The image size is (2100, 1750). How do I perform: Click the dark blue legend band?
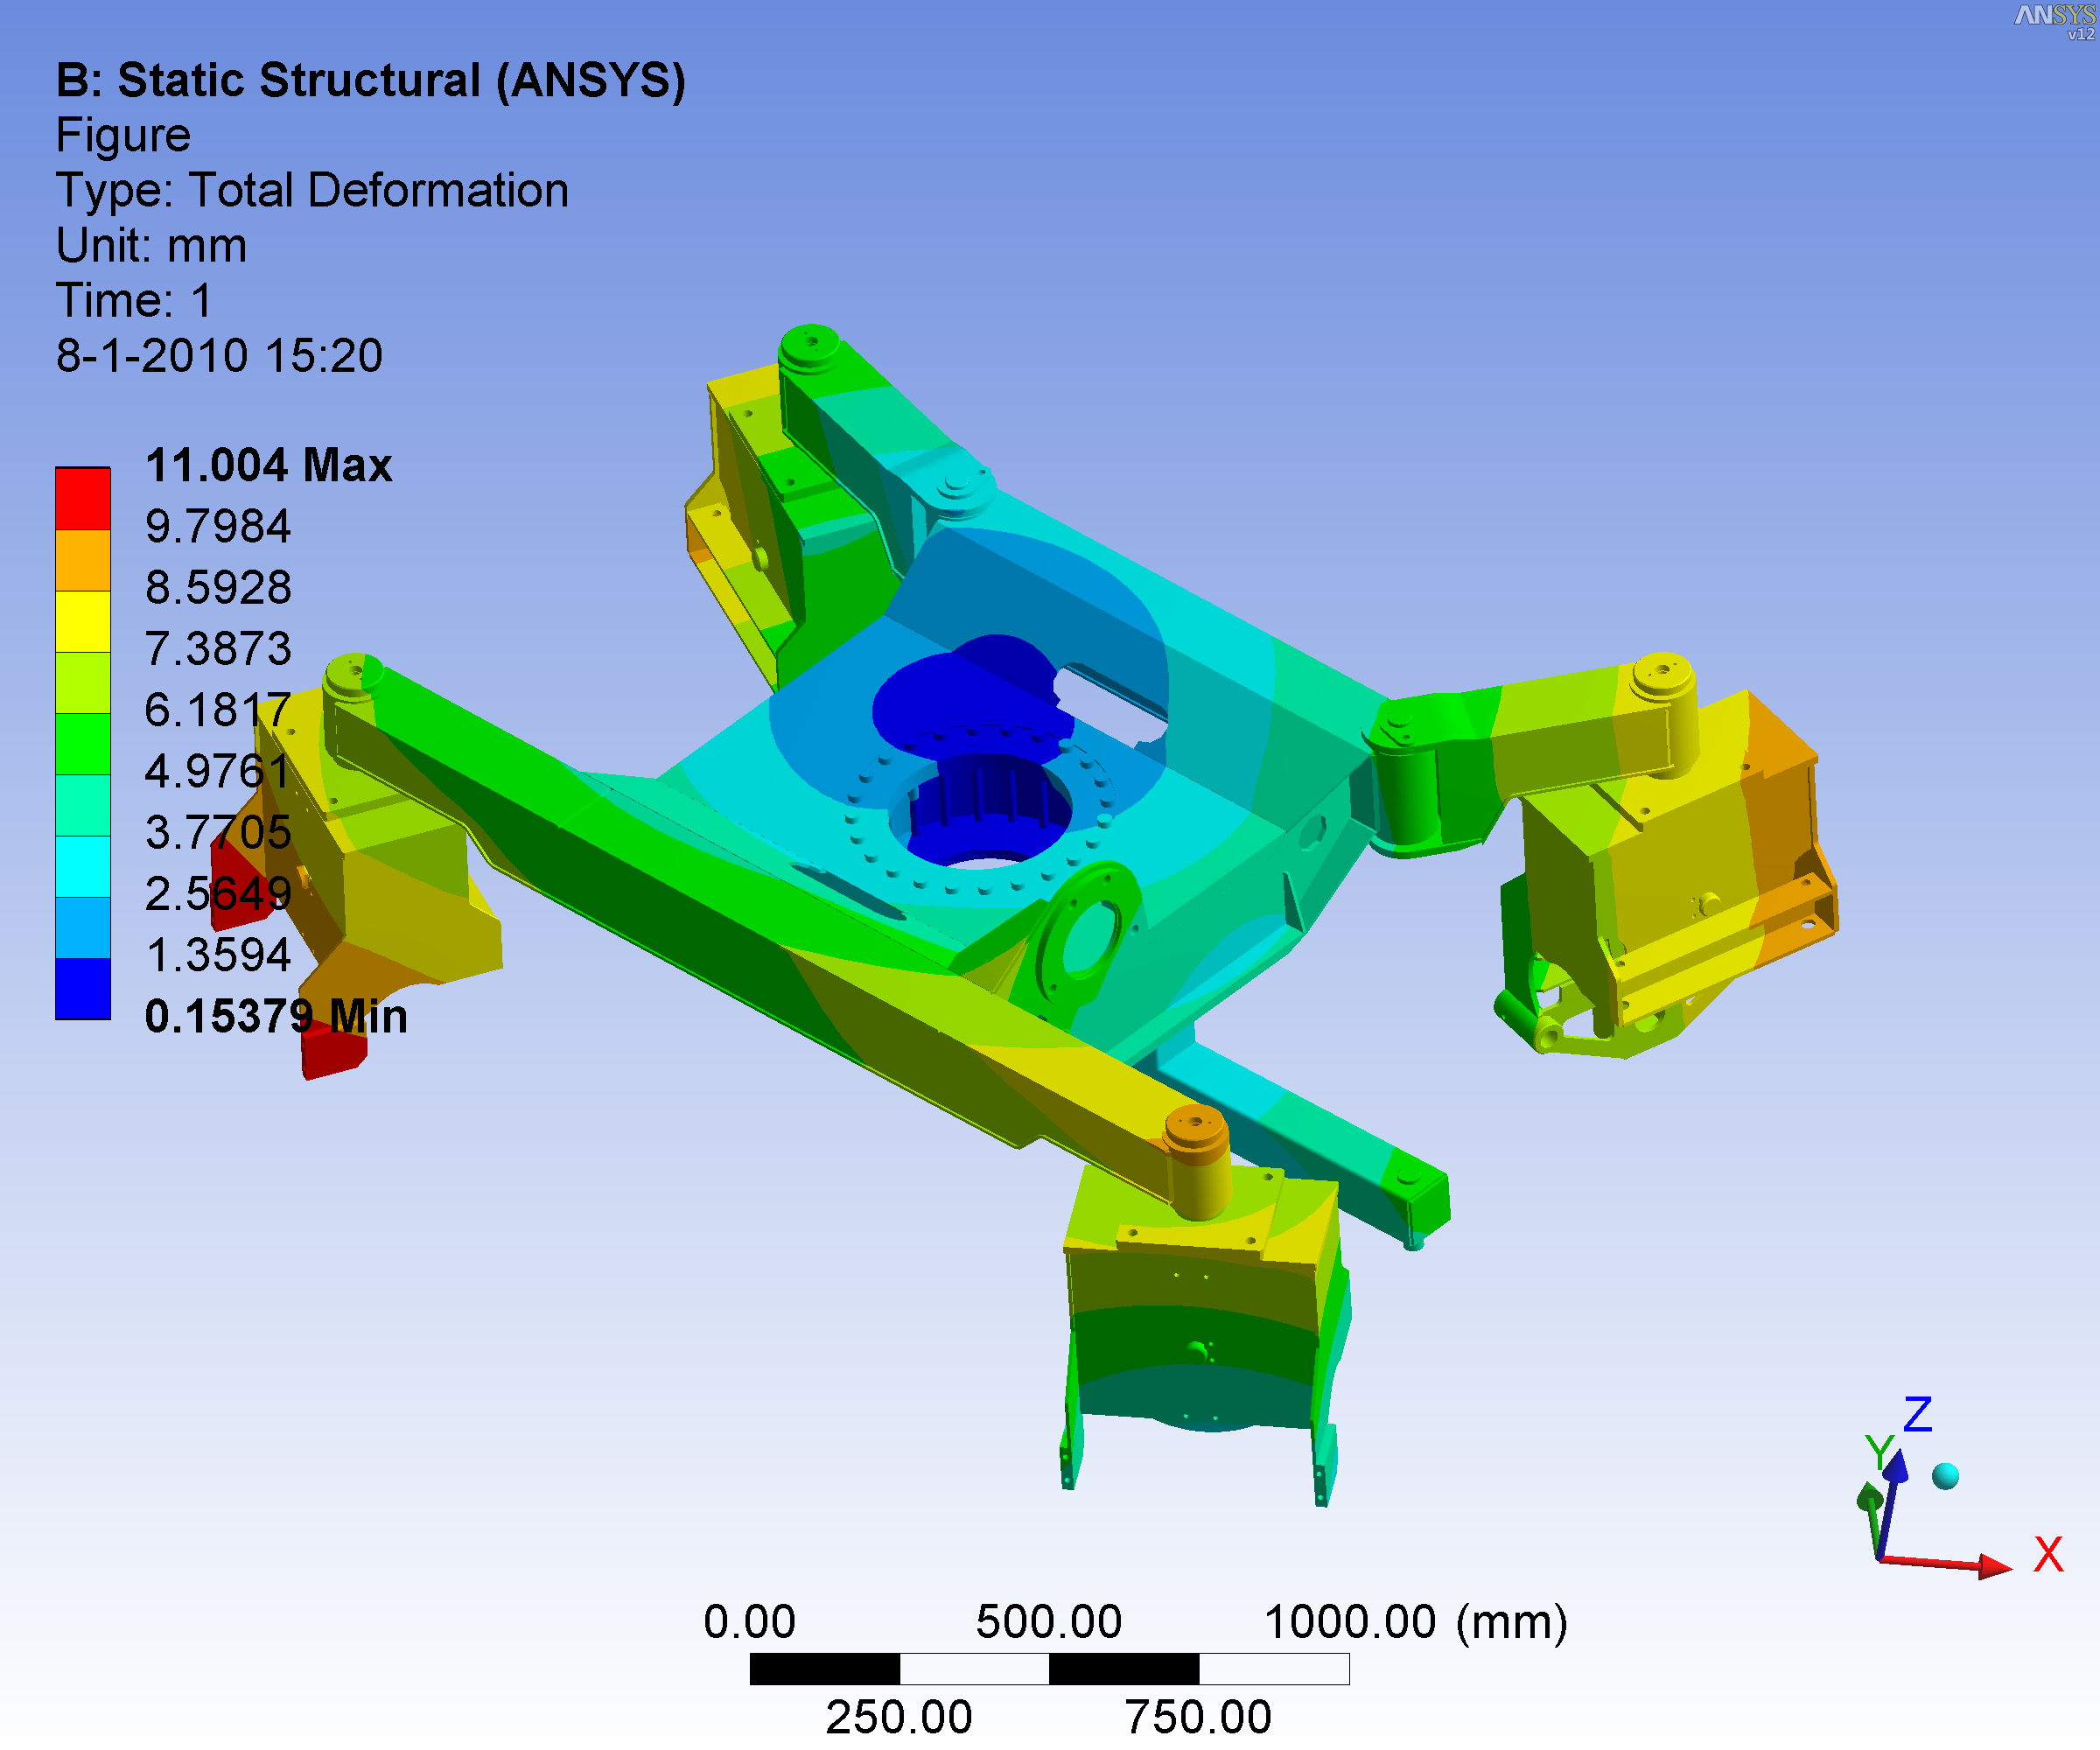click(83, 989)
